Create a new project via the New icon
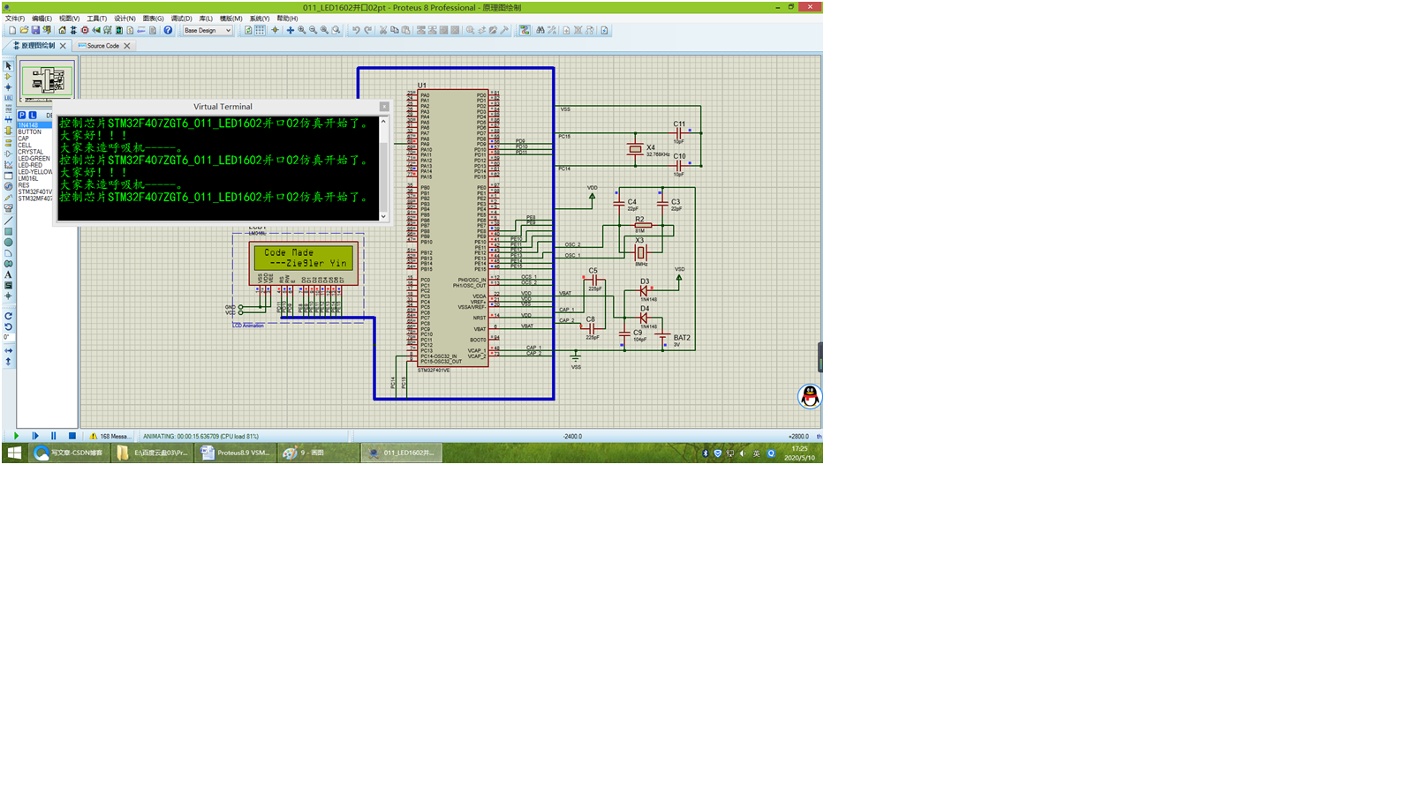1413x794 pixels. (12, 30)
